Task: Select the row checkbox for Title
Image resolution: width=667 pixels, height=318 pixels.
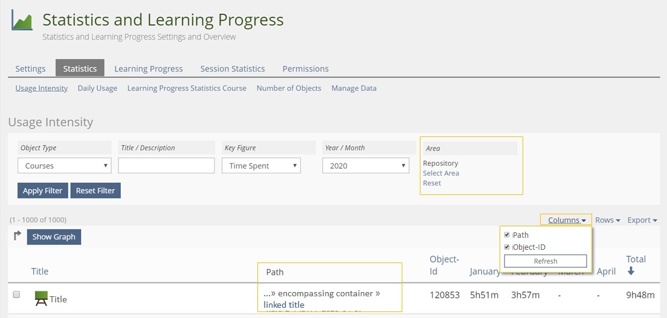Action: click(x=17, y=294)
